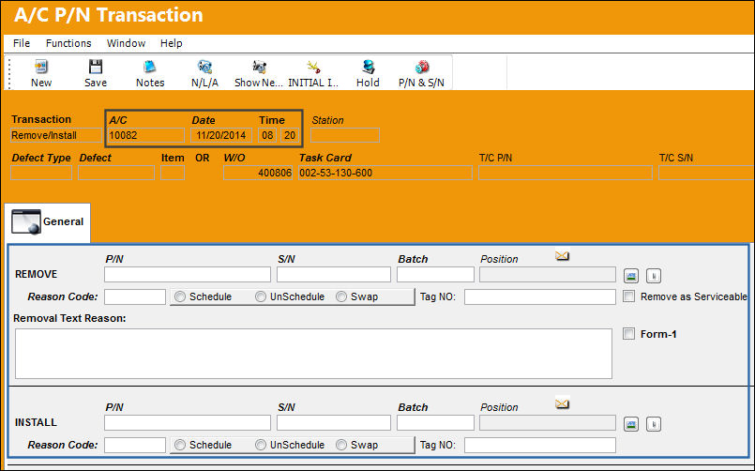The width and height of the screenshot is (755, 471).
Task: Click the INSTALL Reason Code field
Action: point(135,445)
